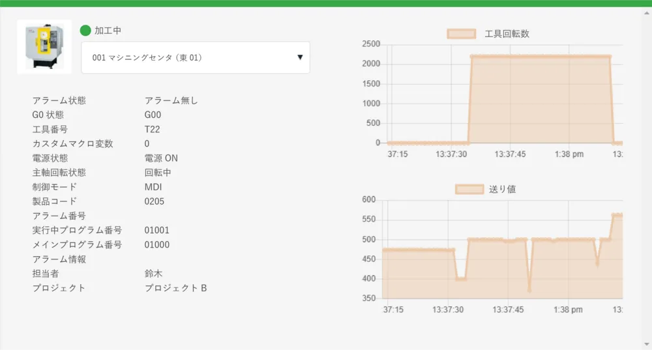Toggle the 送り値 legend label
Viewport: 652px width, 350px height.
[x=502, y=189]
